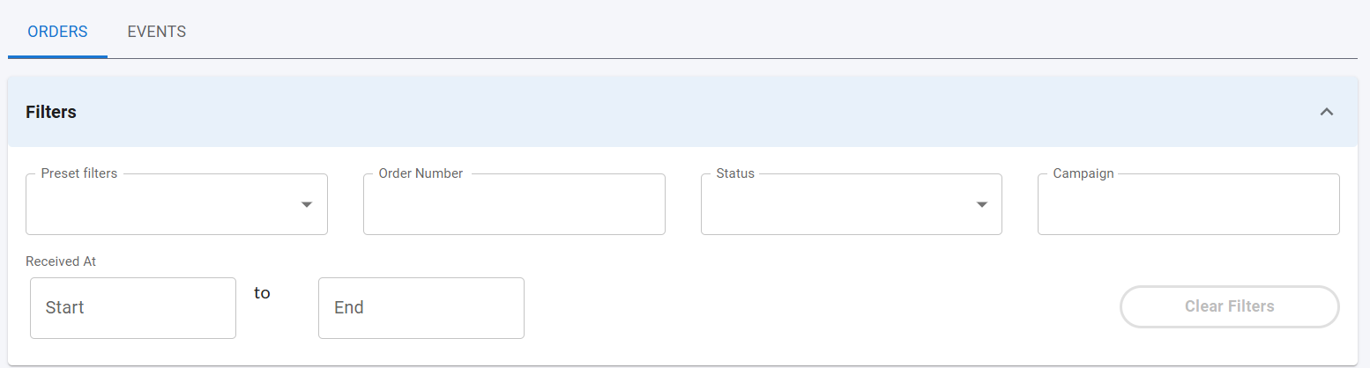1370x368 pixels.
Task: Click the Status floating label text
Action: click(x=735, y=173)
